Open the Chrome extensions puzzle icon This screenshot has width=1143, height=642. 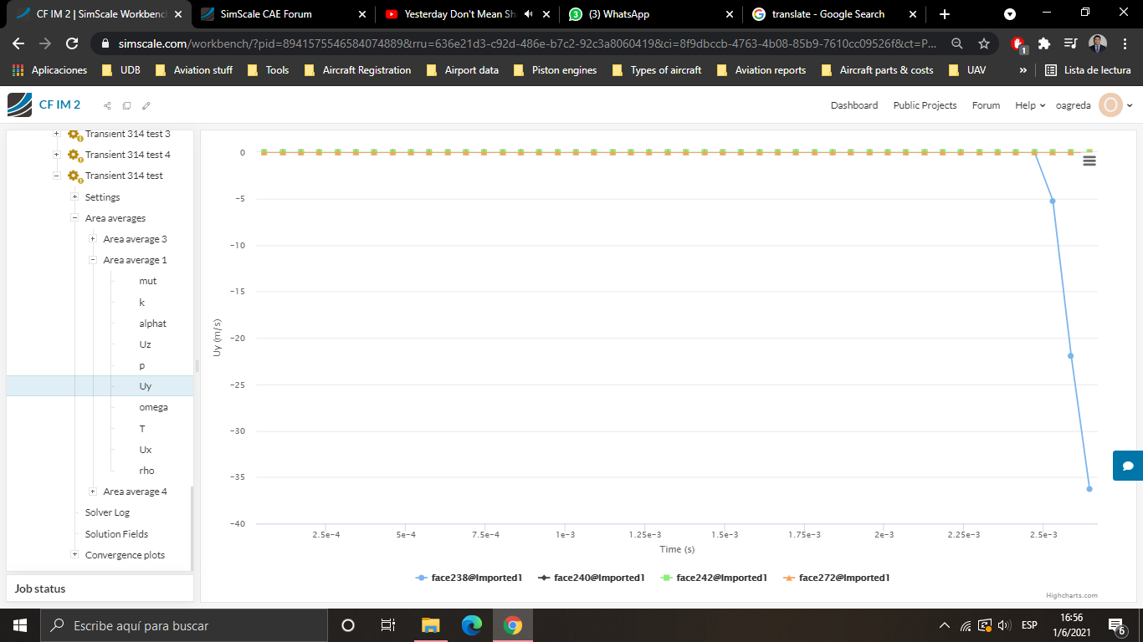1043,43
